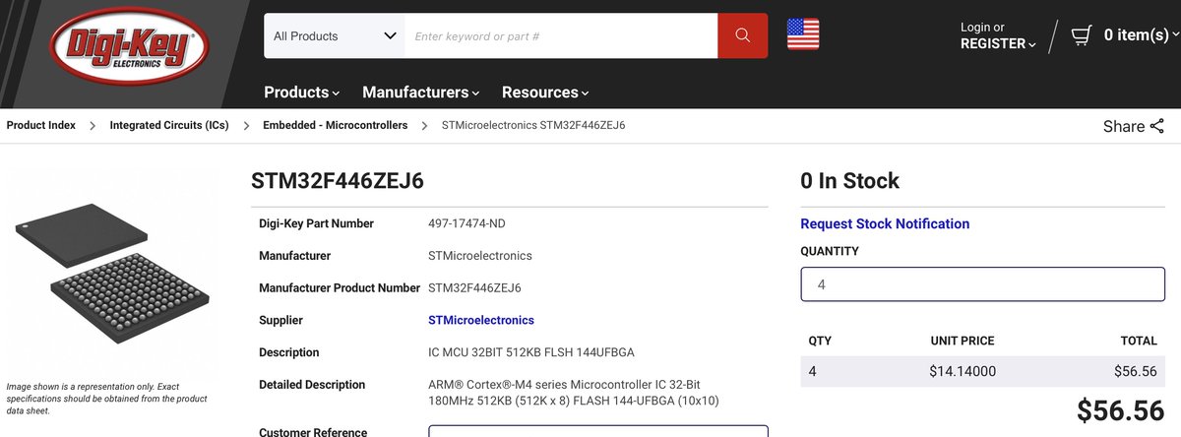Click the Quantity input field
1181x437 pixels.
pos(982,283)
